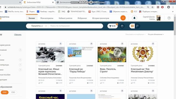
Task: Open the КЭС filter button
Action: pyautogui.click(x=112, y=26)
